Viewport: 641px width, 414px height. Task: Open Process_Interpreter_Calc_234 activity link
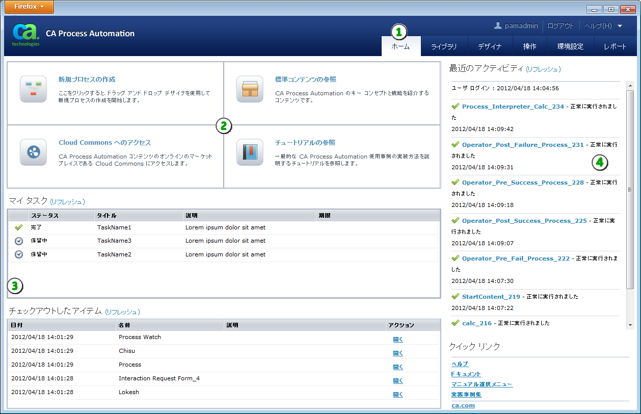(513, 107)
